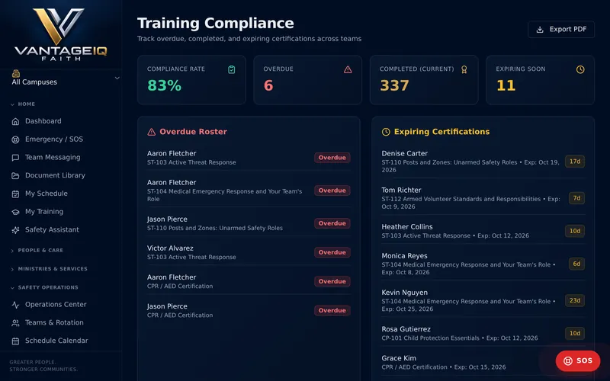Click the warning icon beside Overdue Roster heading
The width and height of the screenshot is (610, 381).
(151, 132)
